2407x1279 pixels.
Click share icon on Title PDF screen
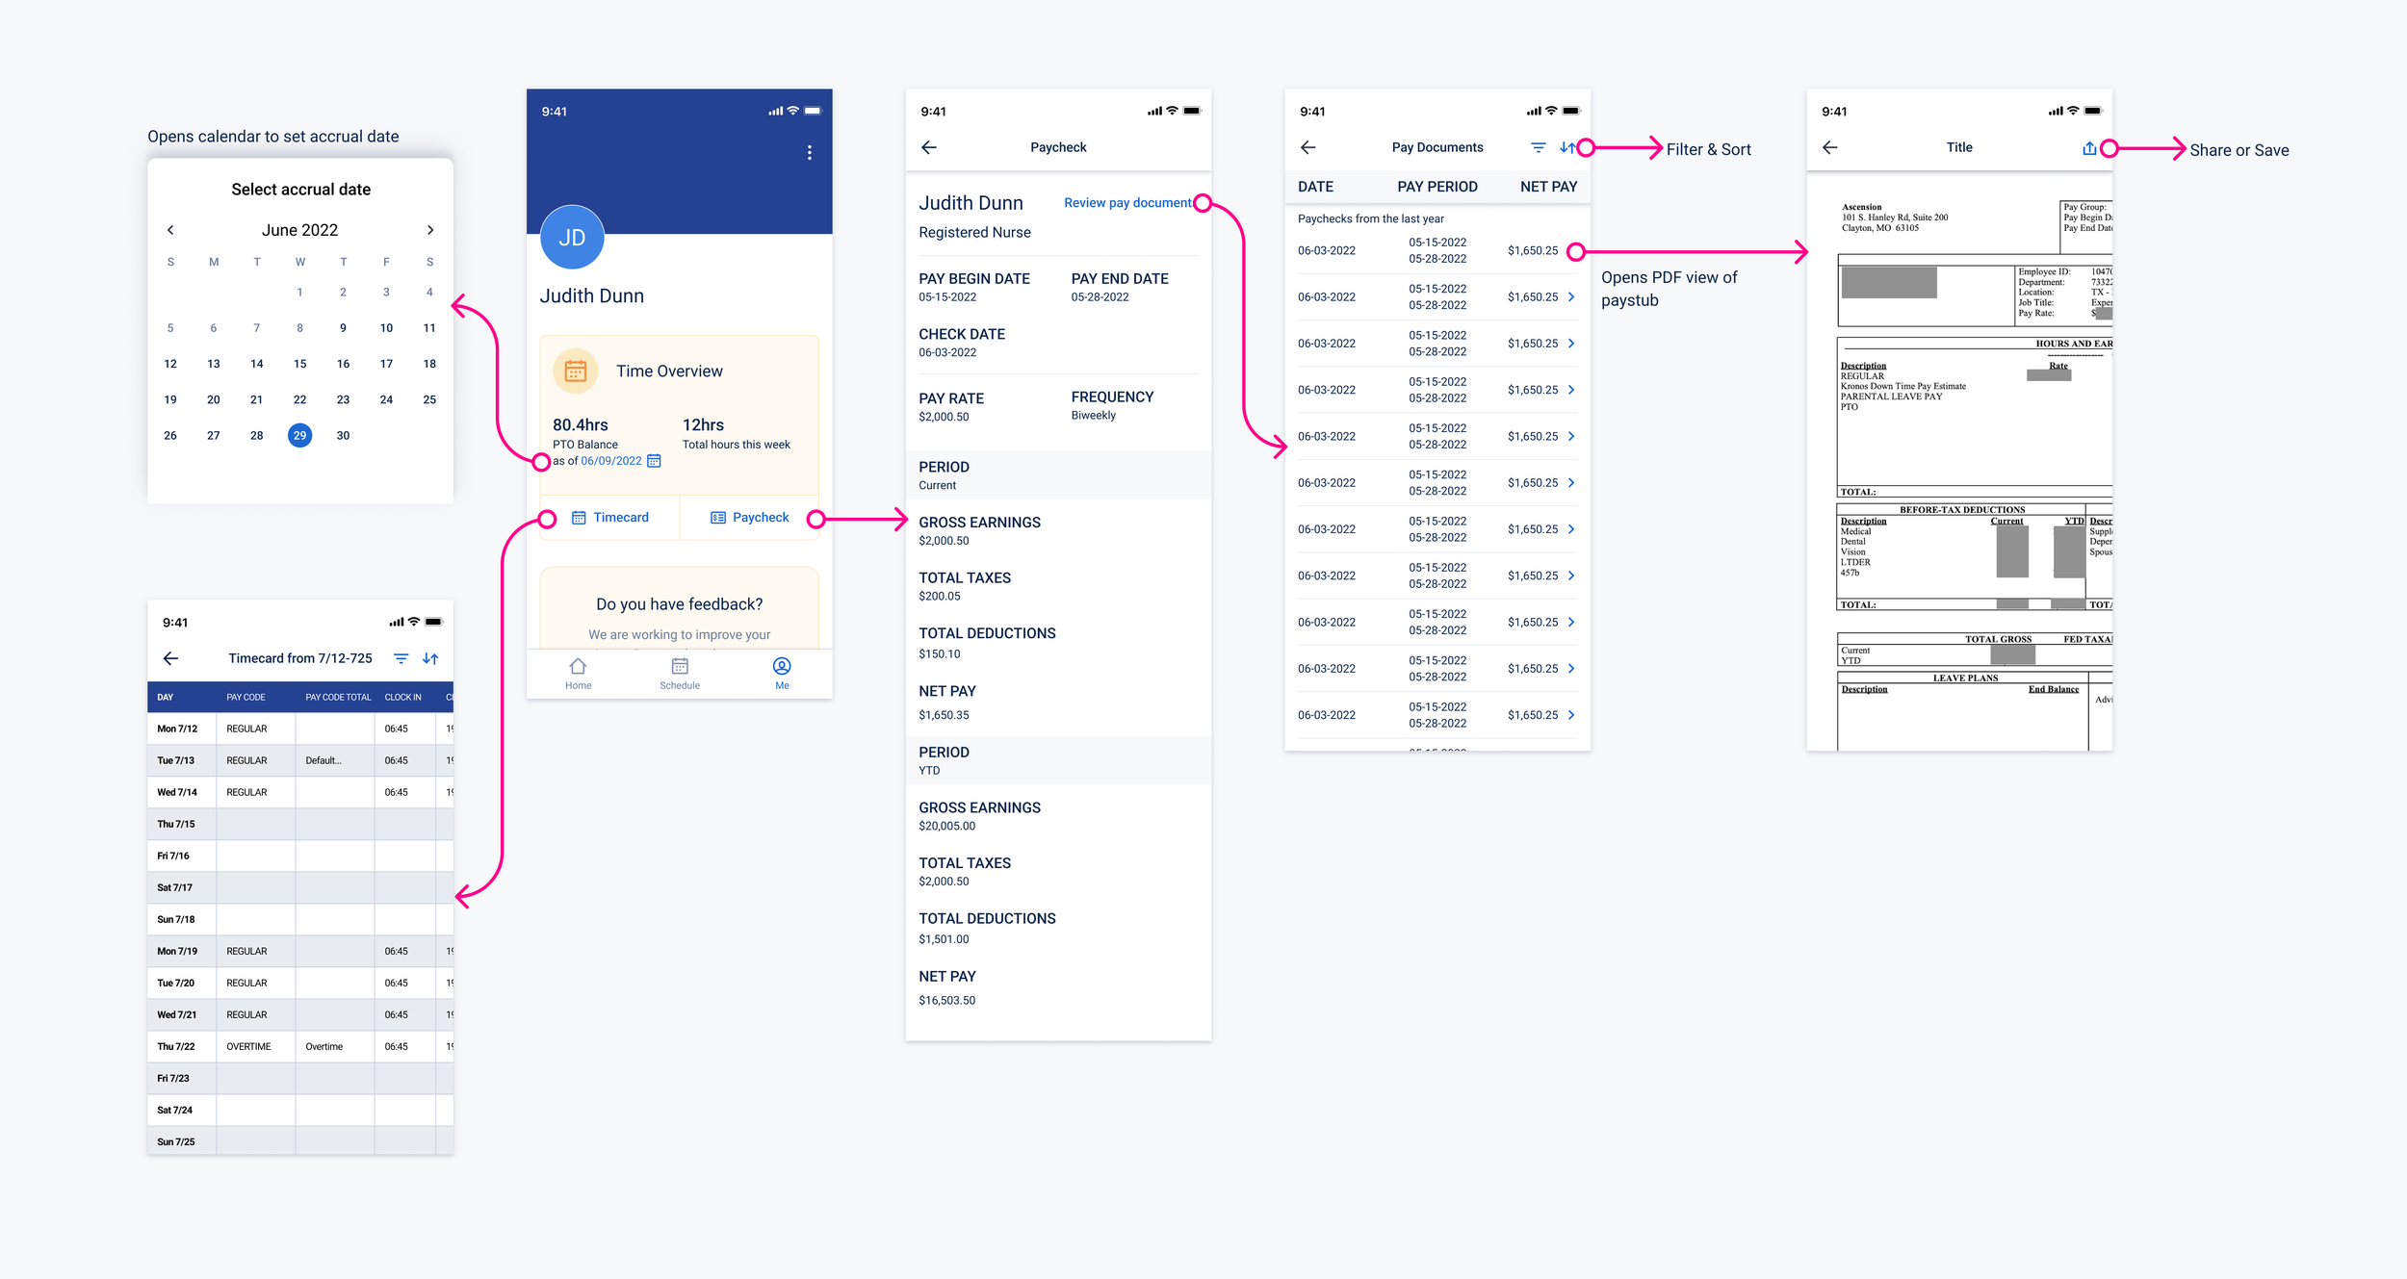pyautogui.click(x=2088, y=148)
